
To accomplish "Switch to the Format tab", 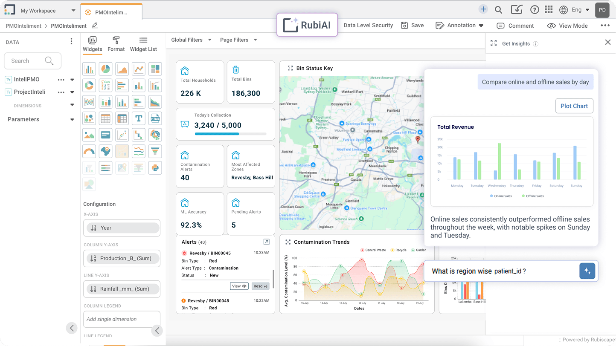I will [x=116, y=44].
